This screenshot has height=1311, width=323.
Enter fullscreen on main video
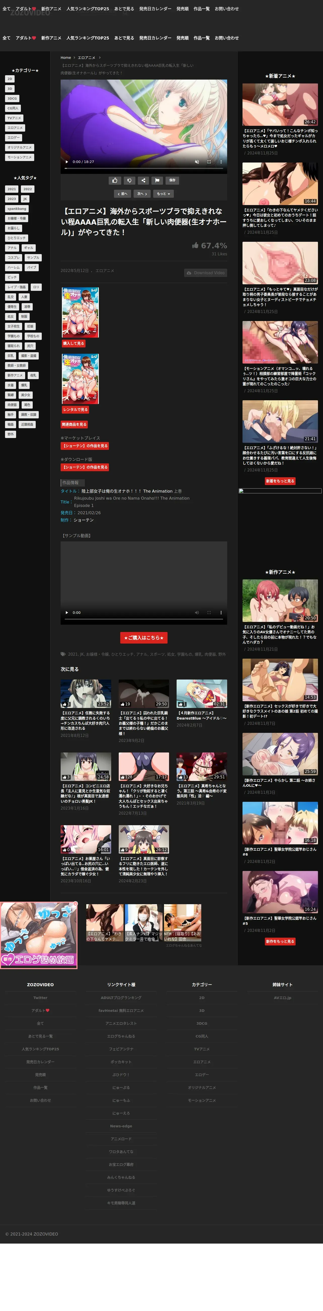click(209, 162)
